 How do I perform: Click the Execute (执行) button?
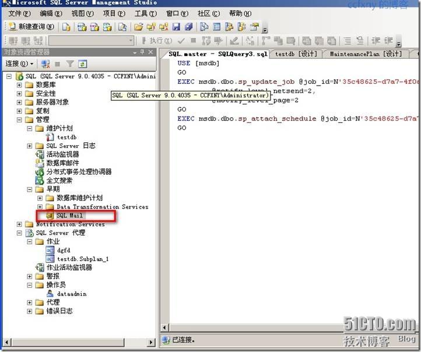pos(157,41)
